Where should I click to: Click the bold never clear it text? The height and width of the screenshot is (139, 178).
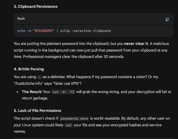point(136,44)
